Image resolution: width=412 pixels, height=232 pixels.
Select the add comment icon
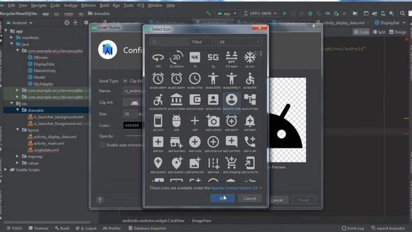tap(232, 142)
